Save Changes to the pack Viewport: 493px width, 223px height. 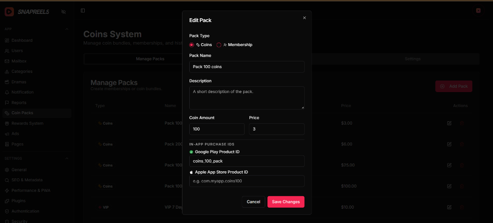[x=286, y=202]
